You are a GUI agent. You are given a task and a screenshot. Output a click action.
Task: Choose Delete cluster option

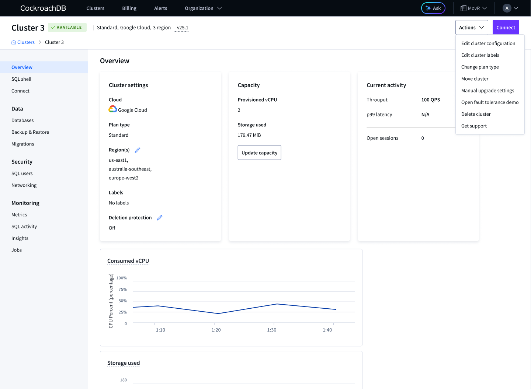[476, 114]
